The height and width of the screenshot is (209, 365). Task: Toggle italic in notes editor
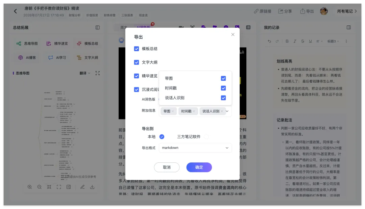[x=295, y=41]
